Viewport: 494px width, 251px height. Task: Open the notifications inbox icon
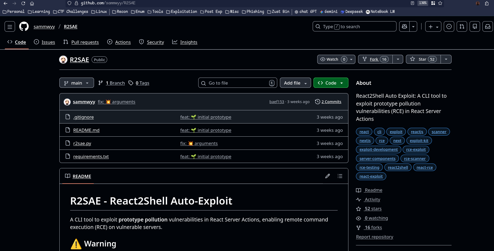pos(488,27)
